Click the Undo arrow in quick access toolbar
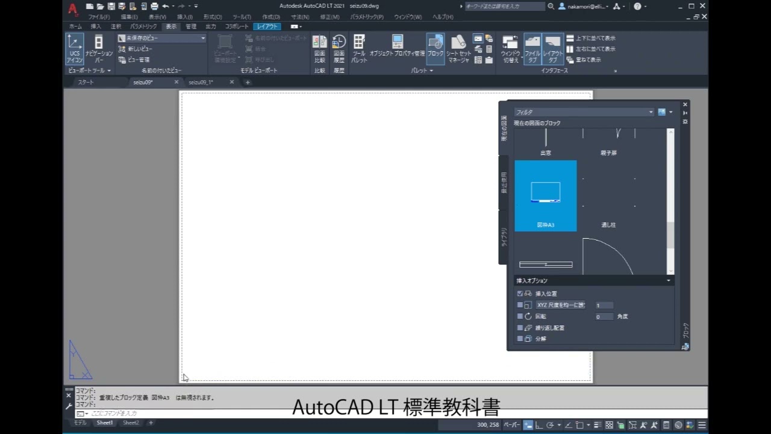This screenshot has width=771, height=434. pyautogui.click(x=165, y=6)
